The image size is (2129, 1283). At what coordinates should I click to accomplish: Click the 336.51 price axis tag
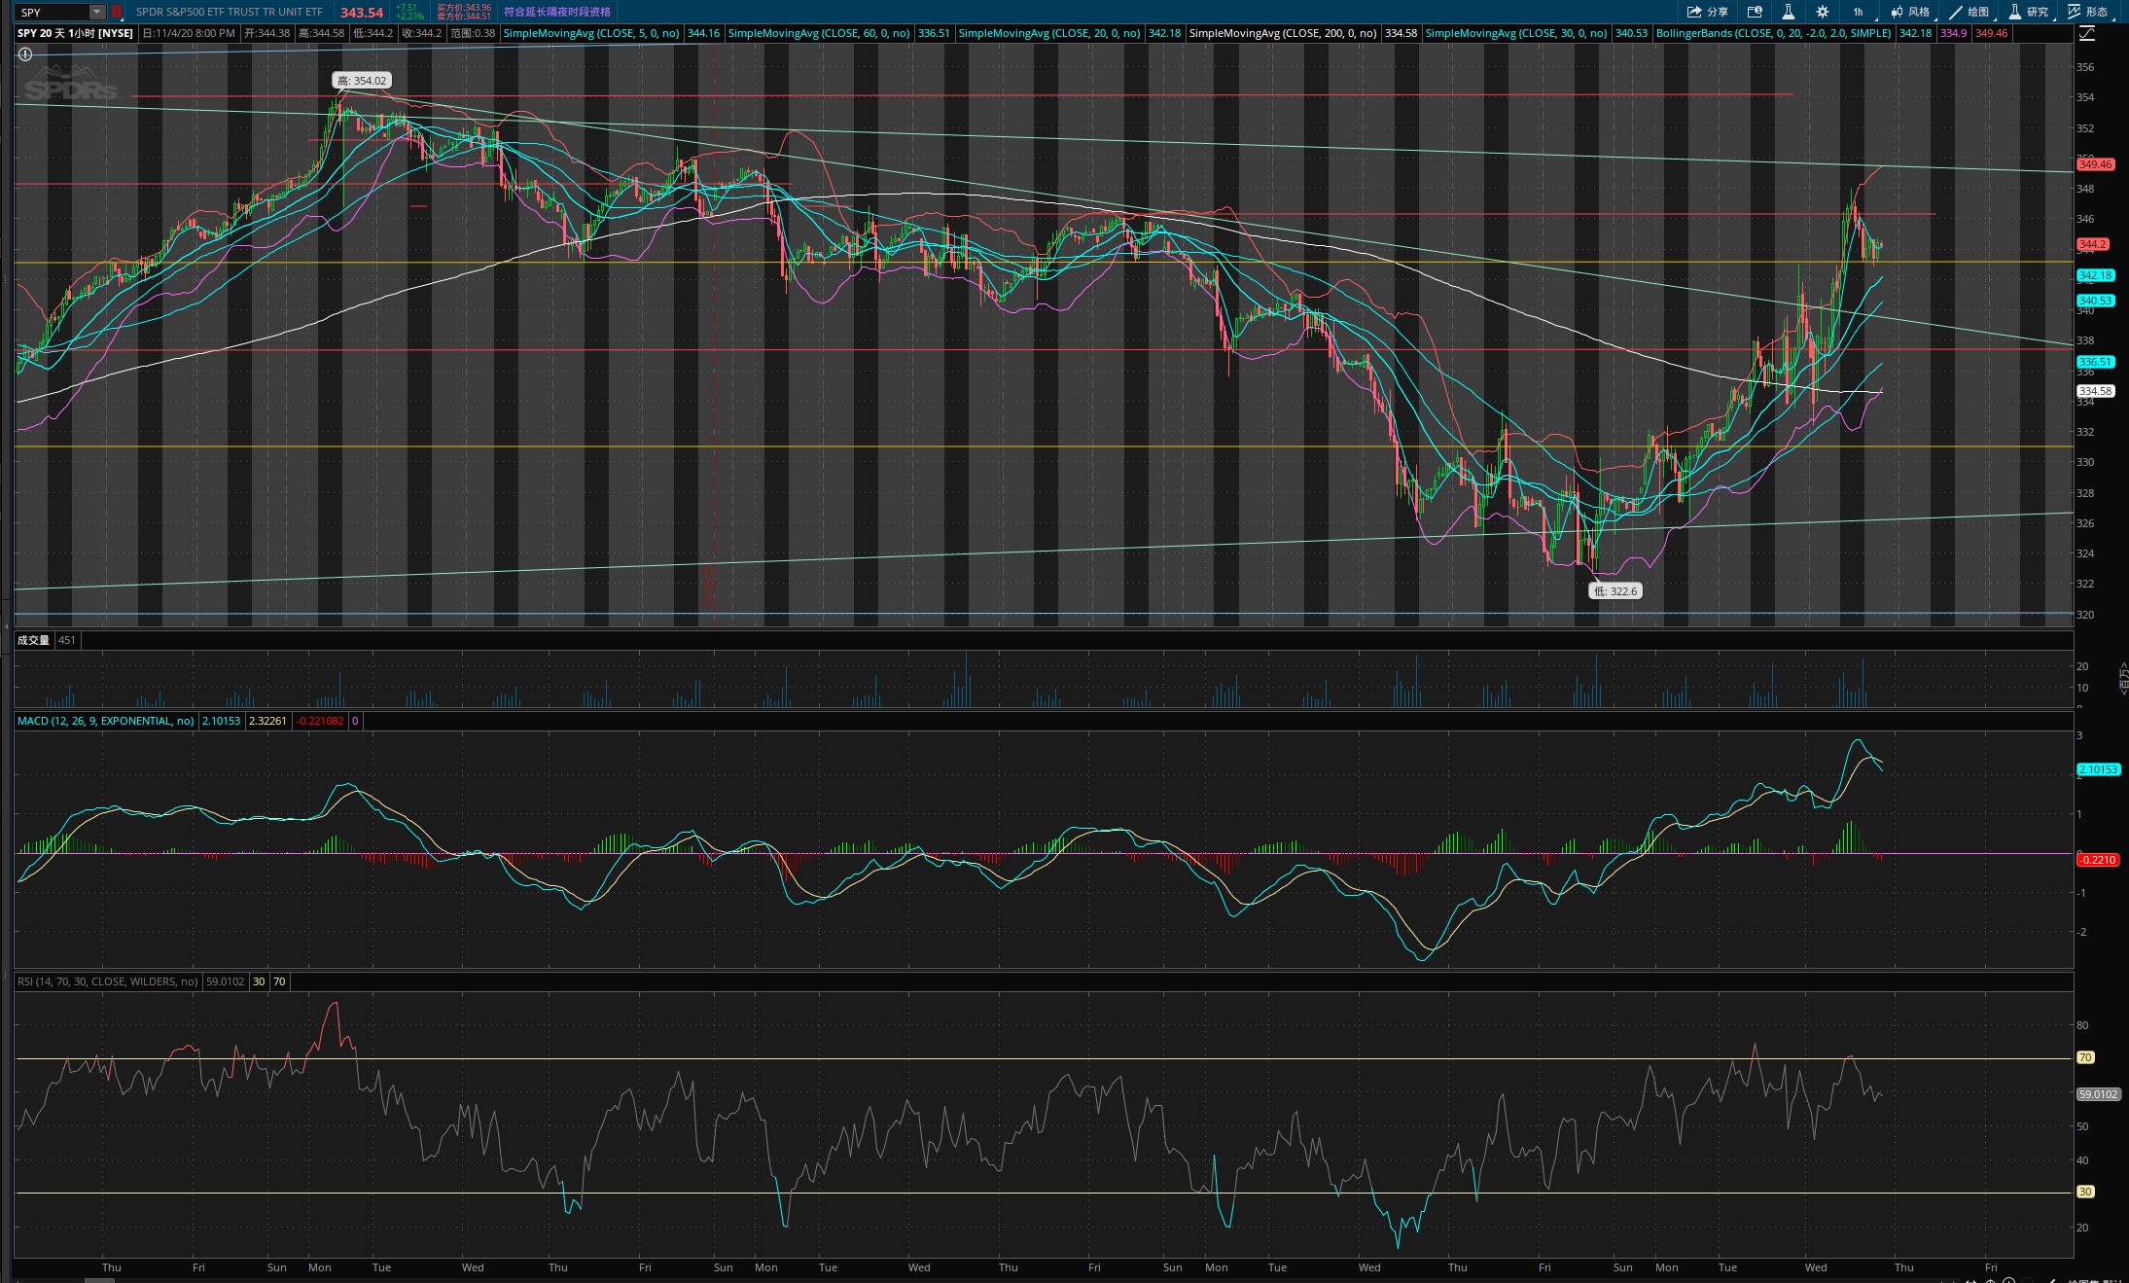tap(2095, 362)
